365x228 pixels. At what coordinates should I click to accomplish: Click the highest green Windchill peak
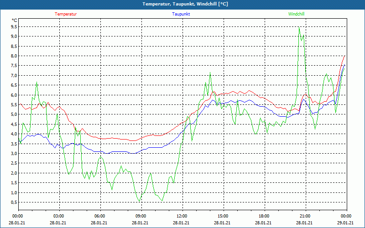(x=299, y=28)
